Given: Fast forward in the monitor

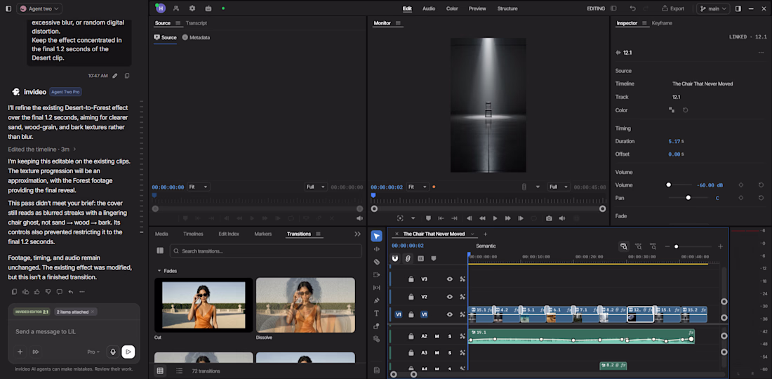Looking at the screenshot, I should pos(507,218).
